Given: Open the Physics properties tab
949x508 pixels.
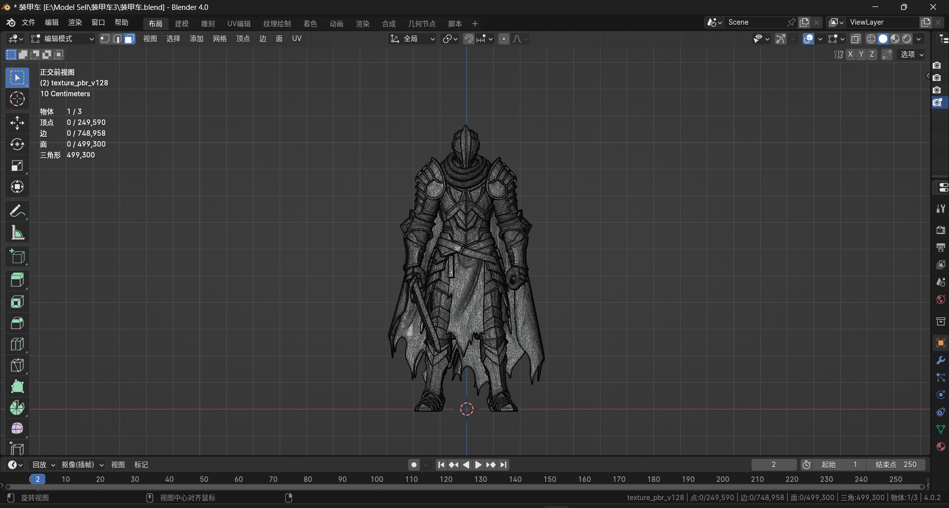Looking at the screenshot, I should click(x=941, y=395).
